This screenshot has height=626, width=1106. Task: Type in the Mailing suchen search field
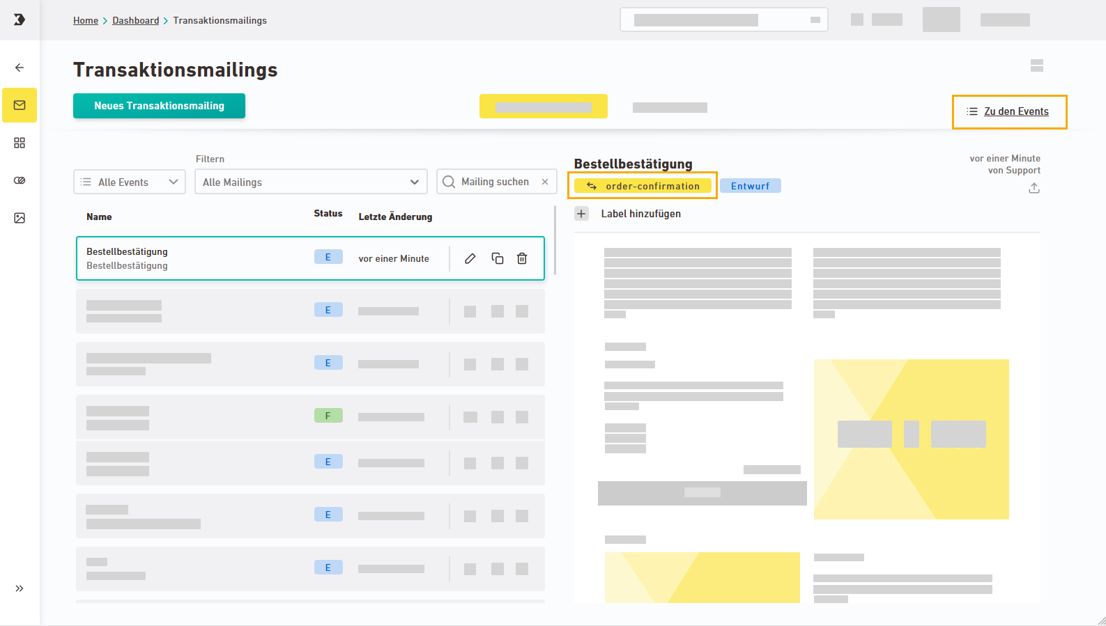[495, 182]
